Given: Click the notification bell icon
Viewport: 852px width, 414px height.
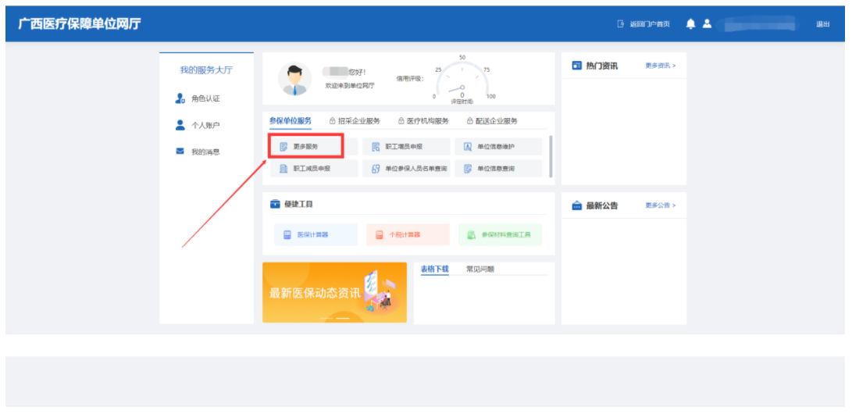Looking at the screenshot, I should coord(690,24).
